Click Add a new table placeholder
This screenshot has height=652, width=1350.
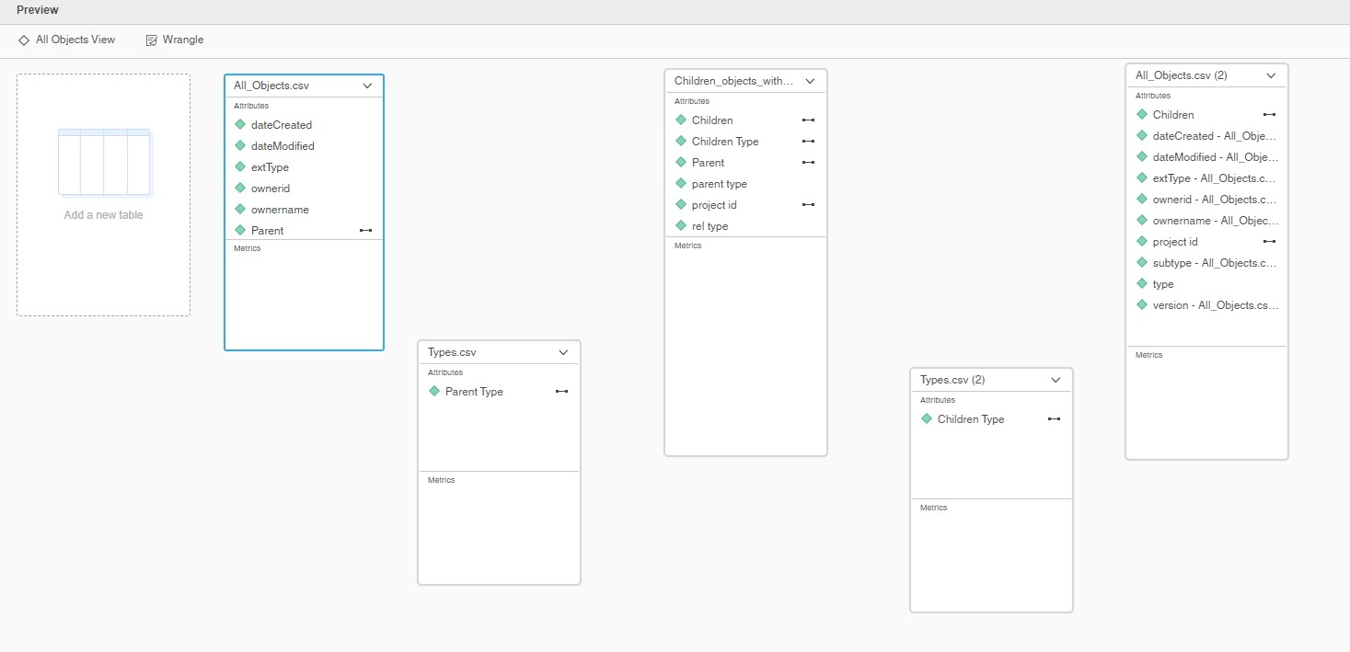click(103, 195)
